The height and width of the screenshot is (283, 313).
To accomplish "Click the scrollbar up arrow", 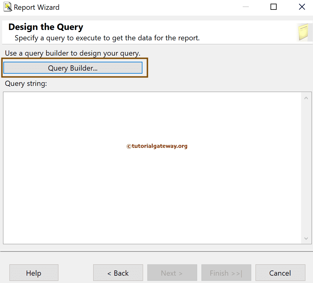I will tap(306, 97).
